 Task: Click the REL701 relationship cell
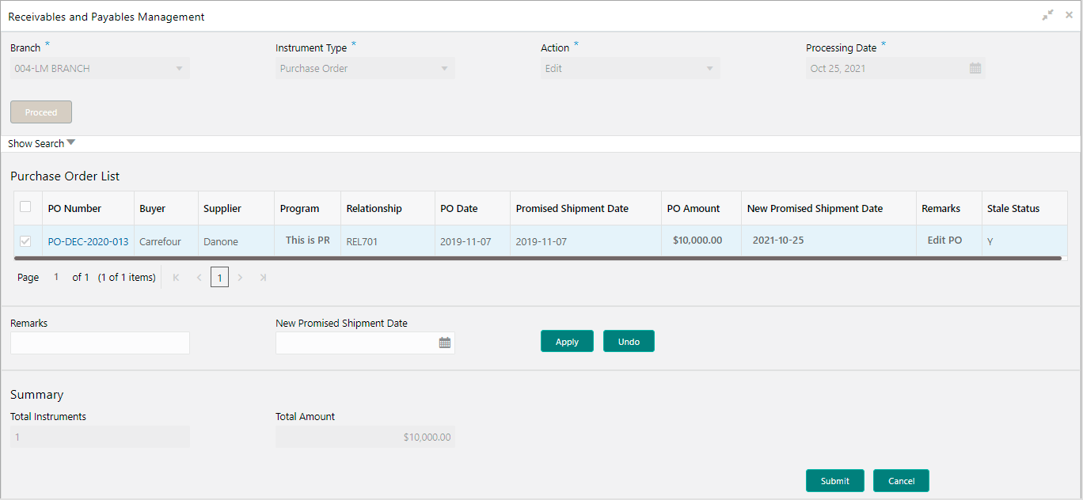[388, 241]
